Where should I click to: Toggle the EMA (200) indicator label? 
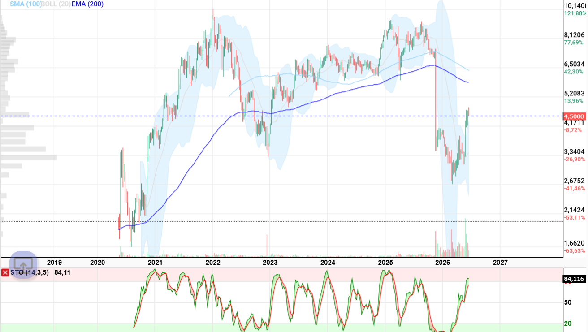point(87,4)
